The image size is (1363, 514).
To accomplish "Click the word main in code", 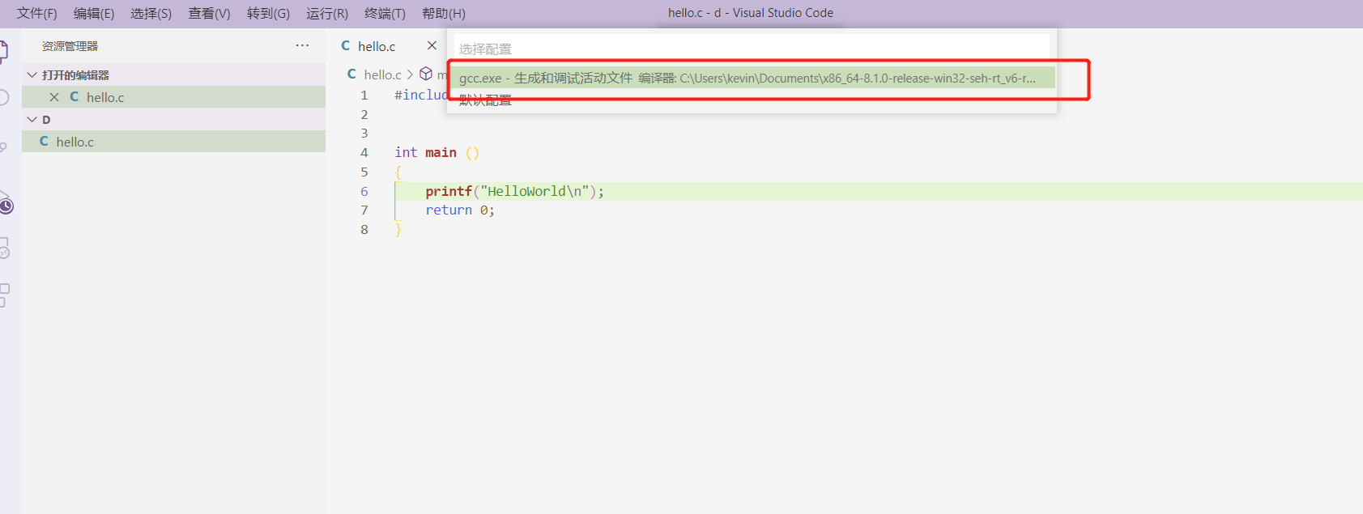I will [x=441, y=152].
